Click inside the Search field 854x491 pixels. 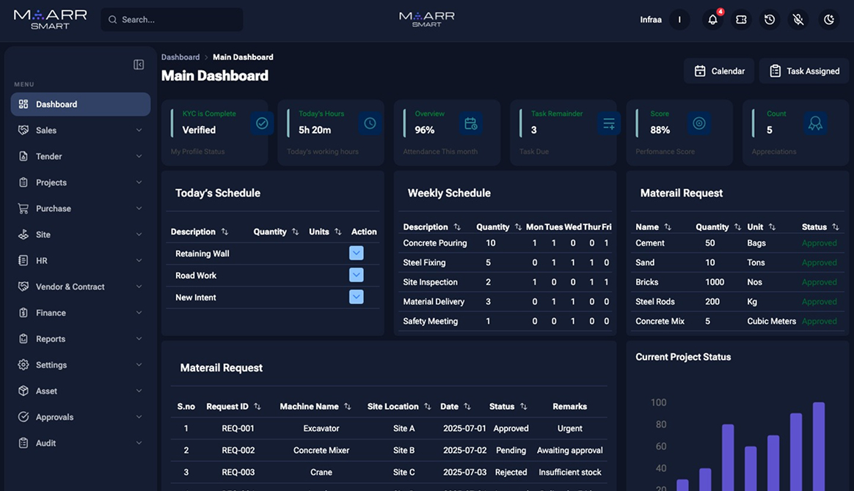[172, 20]
